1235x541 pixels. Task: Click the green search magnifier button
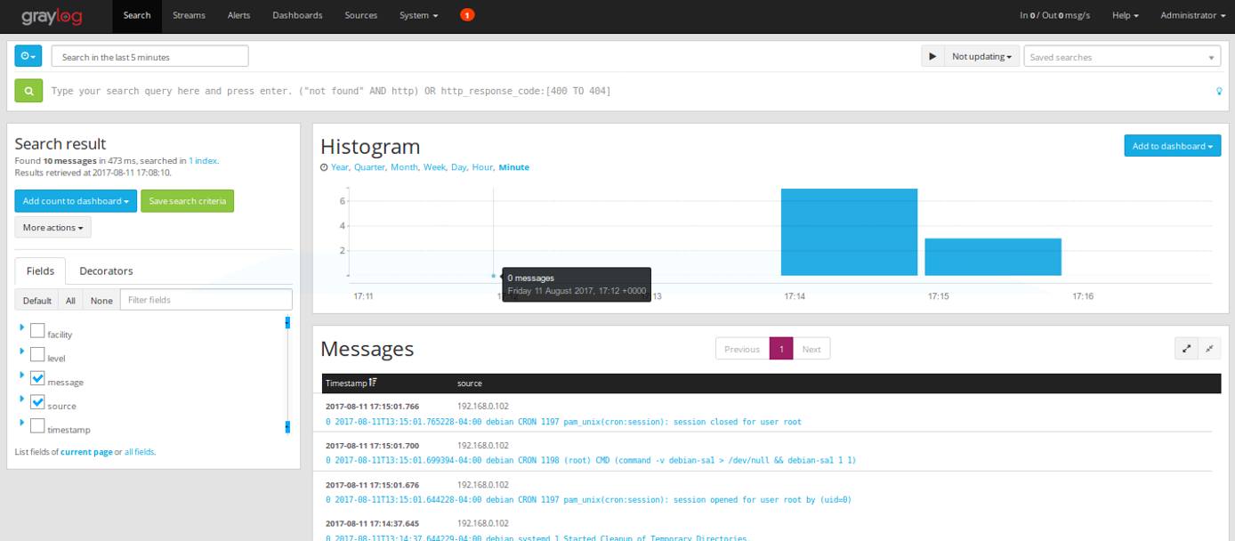[x=29, y=90]
